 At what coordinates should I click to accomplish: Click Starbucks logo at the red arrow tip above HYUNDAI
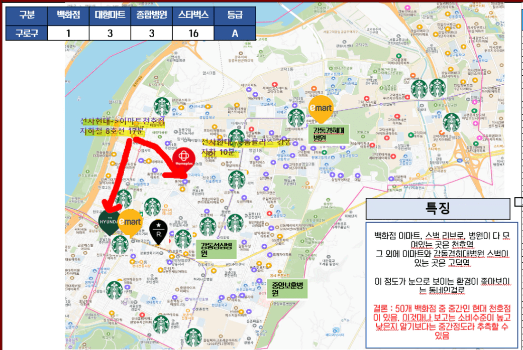click(123, 199)
